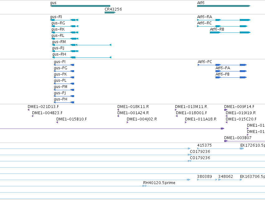Select clone end DME1-015B10.F
This screenshot has width=265, height=200.
click(57, 122)
